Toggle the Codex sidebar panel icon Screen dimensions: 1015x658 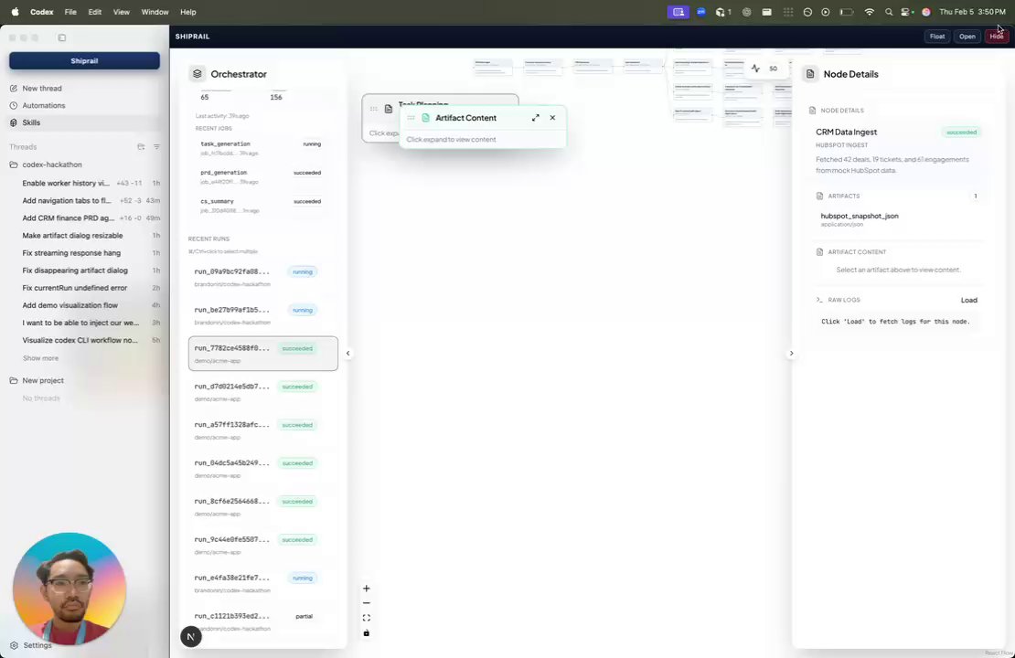pos(62,37)
